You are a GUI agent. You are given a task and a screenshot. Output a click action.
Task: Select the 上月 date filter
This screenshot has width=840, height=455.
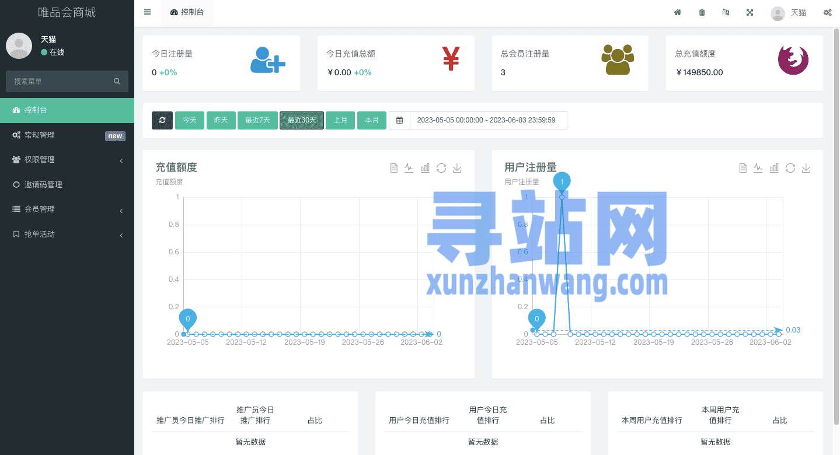[340, 120]
